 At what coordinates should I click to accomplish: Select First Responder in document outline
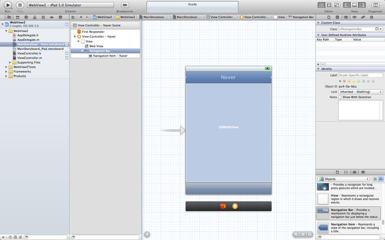point(93,32)
